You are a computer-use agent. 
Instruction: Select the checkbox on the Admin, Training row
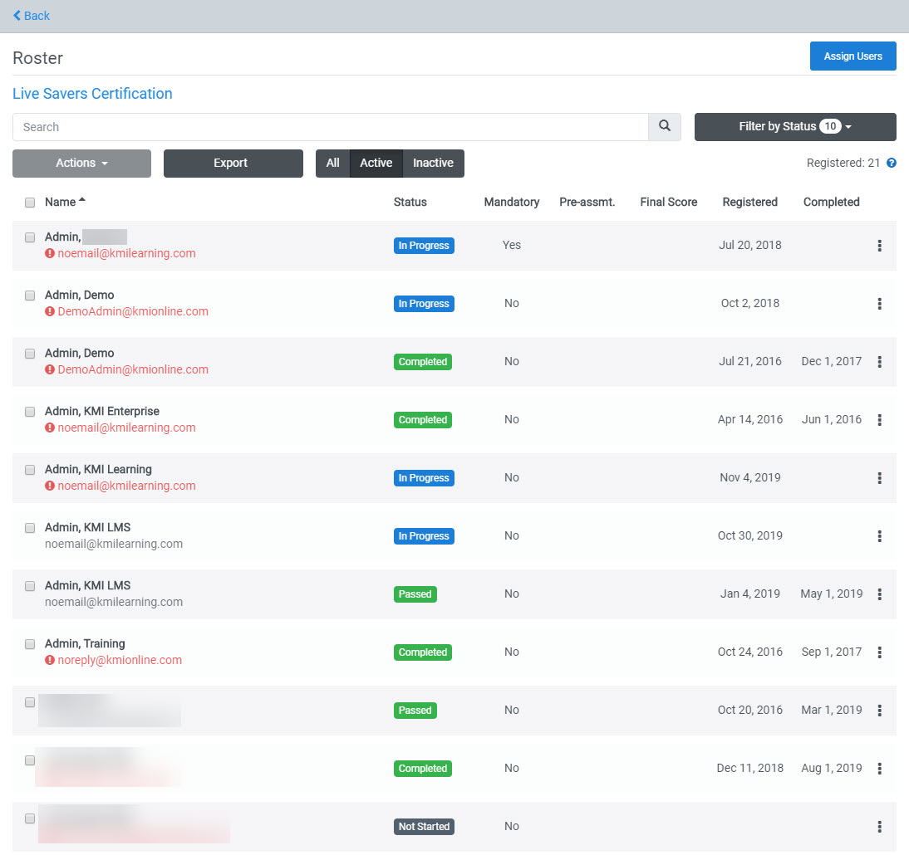point(30,644)
